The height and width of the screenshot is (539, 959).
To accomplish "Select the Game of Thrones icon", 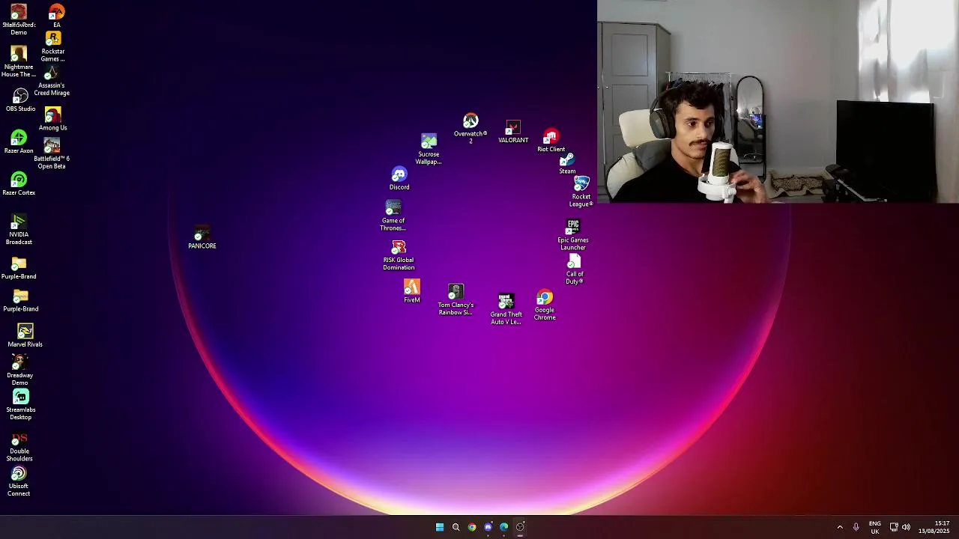I will coord(393,216).
